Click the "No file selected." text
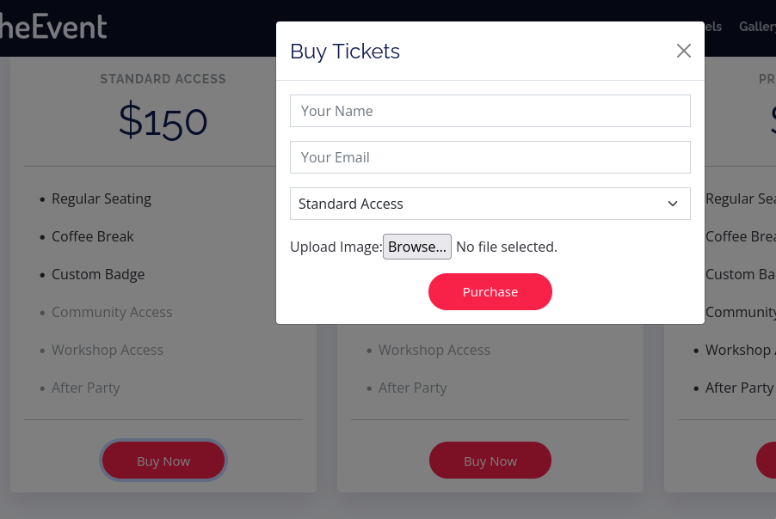Screen dimensions: 776x519 tap(507, 247)
